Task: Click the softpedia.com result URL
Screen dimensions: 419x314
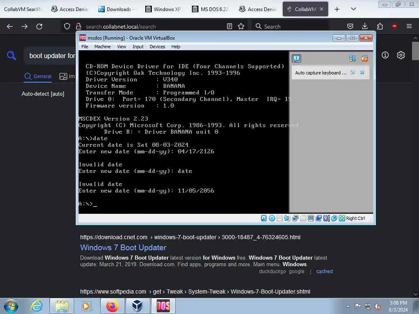Action: pos(195,292)
